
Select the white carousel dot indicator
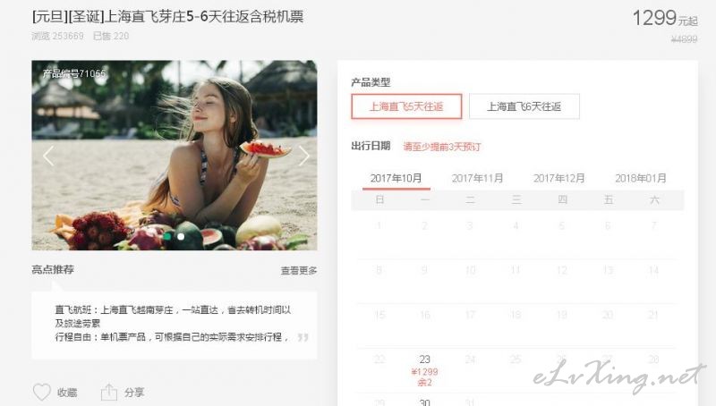(x=181, y=236)
